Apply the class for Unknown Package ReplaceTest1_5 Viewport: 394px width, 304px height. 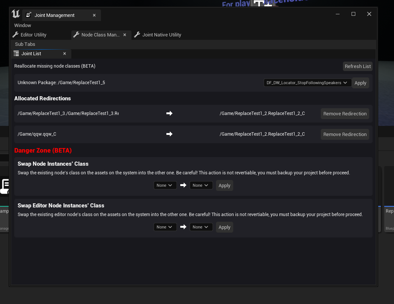360,83
